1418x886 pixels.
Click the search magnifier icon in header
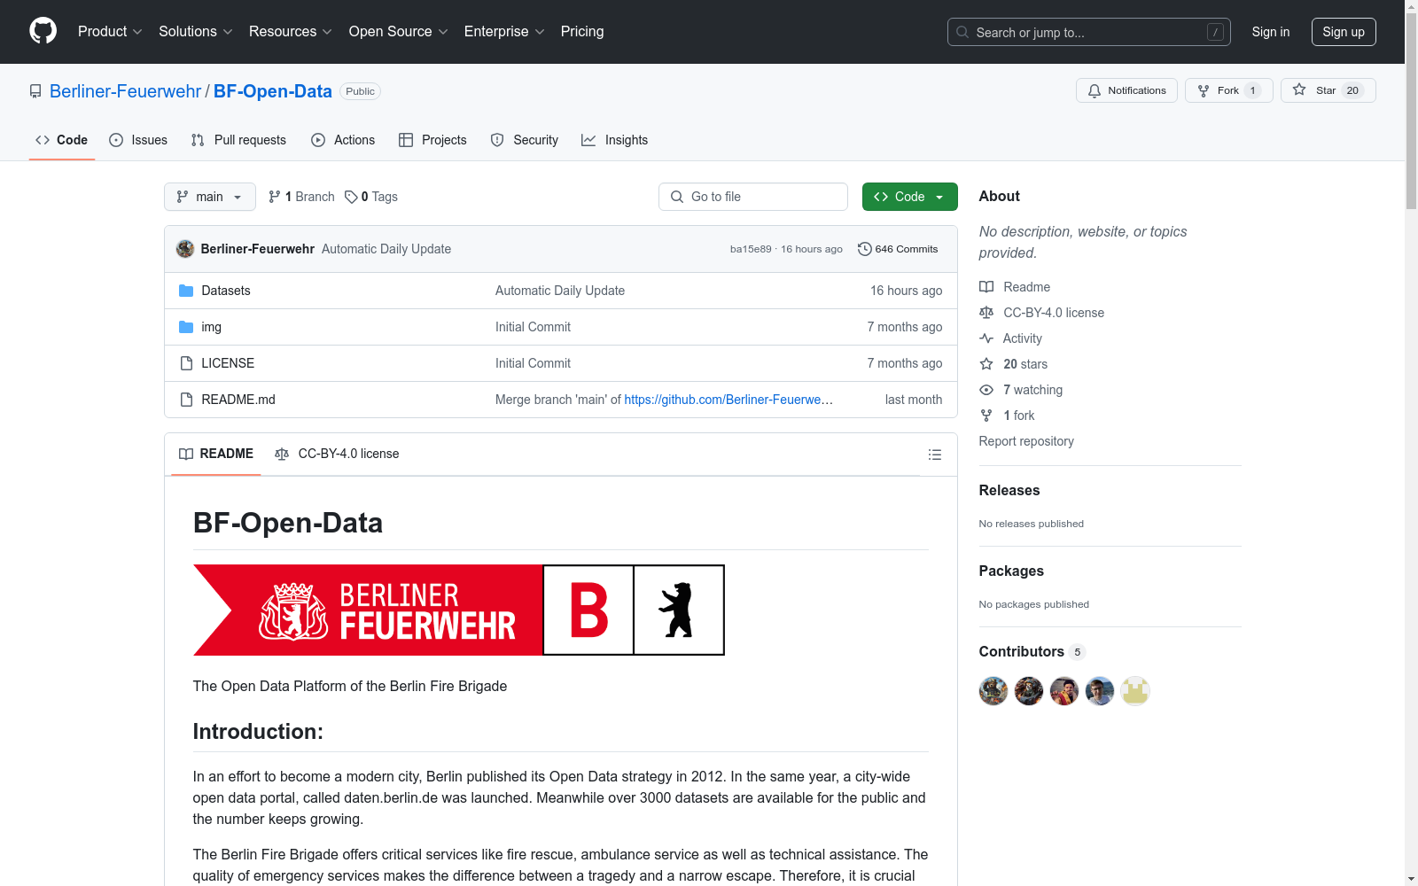962,32
